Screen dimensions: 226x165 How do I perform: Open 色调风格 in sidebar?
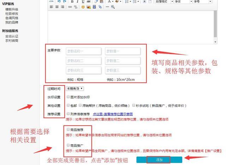12,18
